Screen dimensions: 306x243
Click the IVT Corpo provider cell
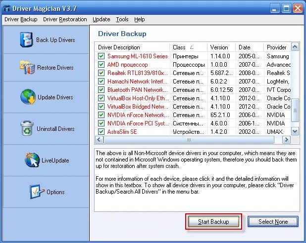pyautogui.click(x=278, y=90)
